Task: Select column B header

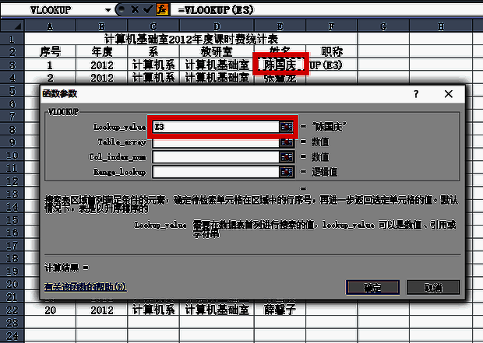Action: coord(101,26)
